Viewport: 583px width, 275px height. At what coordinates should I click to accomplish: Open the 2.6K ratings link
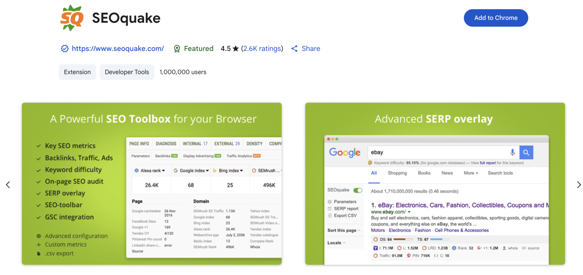point(262,49)
